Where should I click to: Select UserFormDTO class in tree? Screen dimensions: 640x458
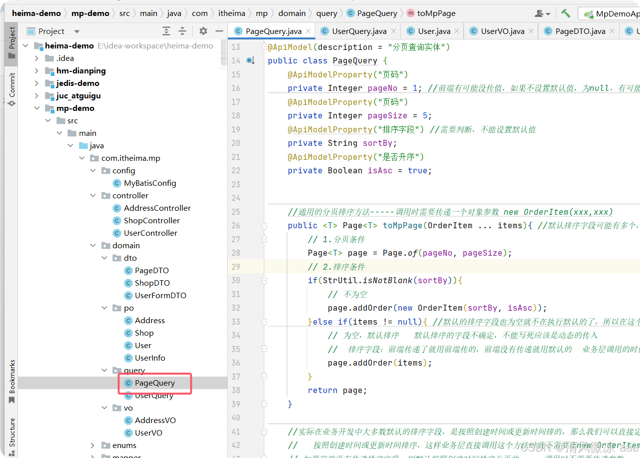155,296
